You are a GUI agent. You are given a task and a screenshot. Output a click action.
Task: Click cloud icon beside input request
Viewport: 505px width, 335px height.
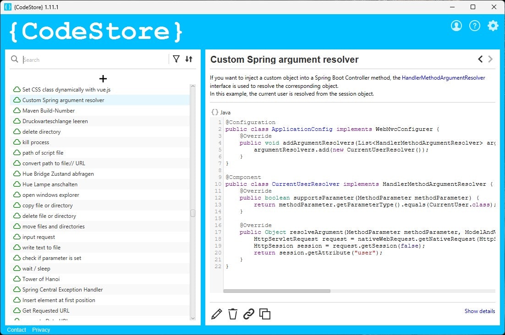(x=17, y=237)
